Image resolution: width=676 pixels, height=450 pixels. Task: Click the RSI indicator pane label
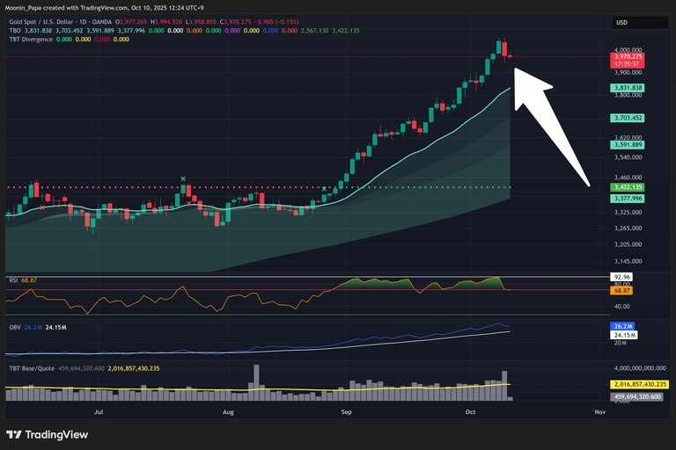point(14,279)
